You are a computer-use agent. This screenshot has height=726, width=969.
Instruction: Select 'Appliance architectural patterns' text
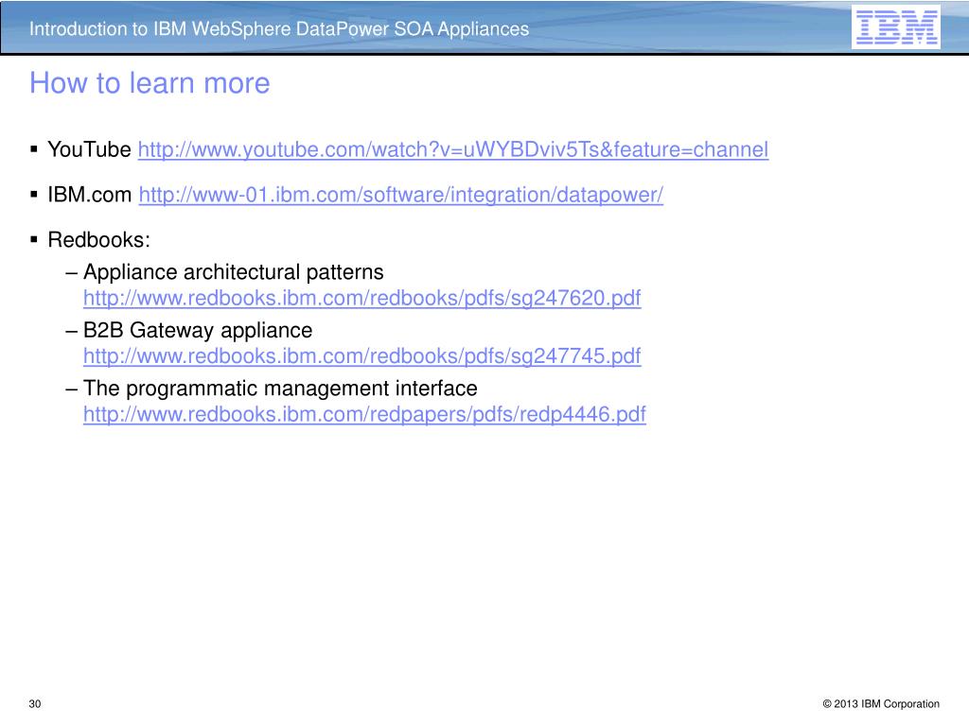point(234,272)
